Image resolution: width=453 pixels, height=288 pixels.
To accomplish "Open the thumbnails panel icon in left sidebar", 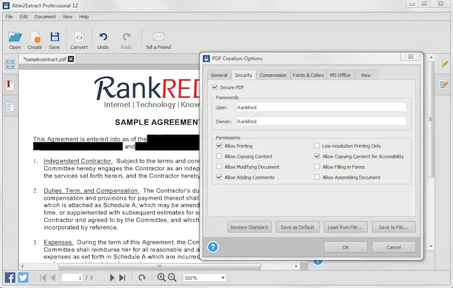I will [10, 64].
